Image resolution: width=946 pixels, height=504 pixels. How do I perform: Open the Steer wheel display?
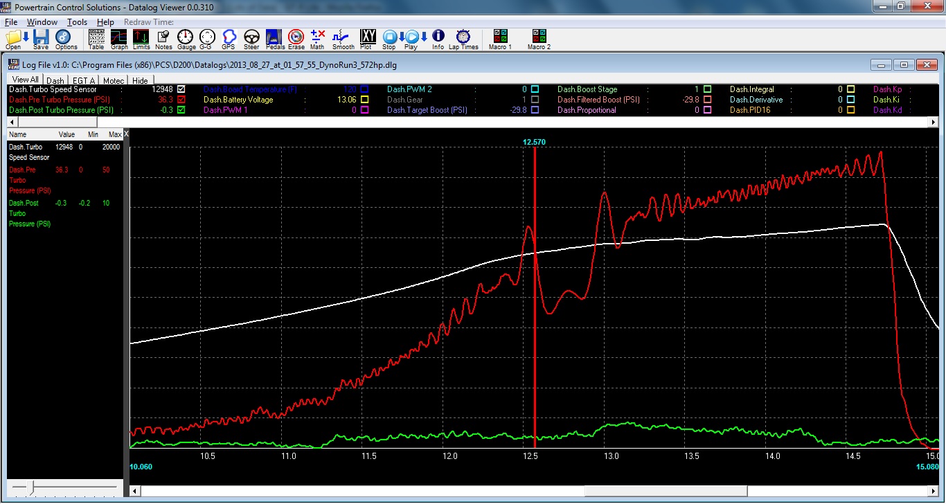(x=251, y=38)
